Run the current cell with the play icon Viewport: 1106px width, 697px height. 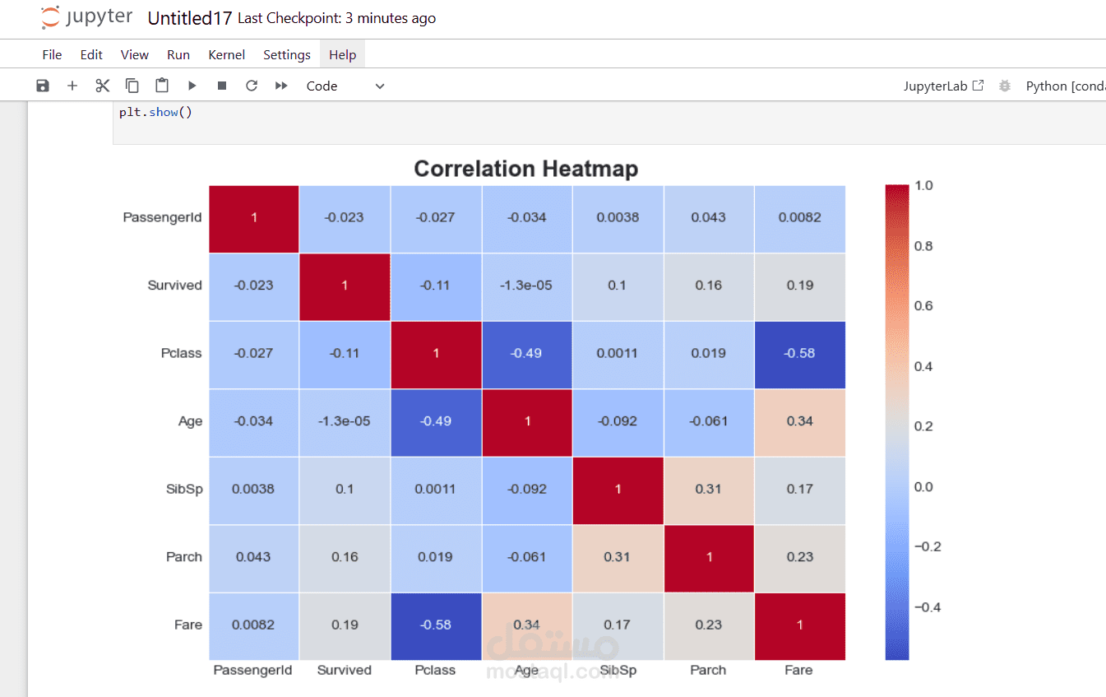click(x=192, y=86)
